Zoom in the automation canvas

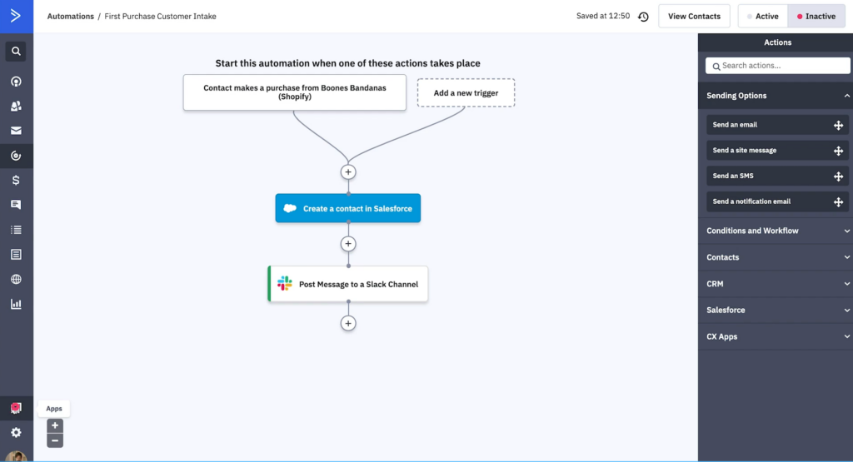tap(55, 425)
